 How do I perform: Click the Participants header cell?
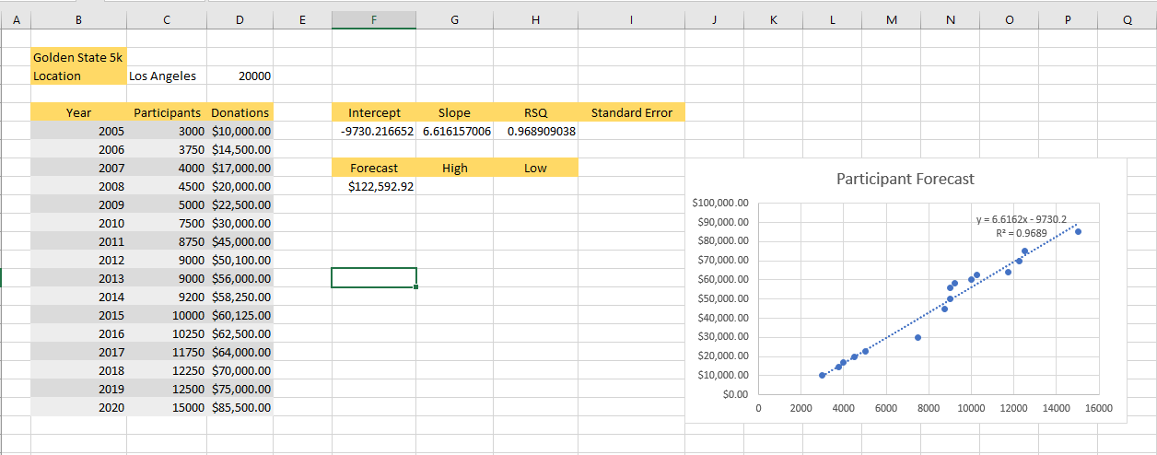(167, 112)
